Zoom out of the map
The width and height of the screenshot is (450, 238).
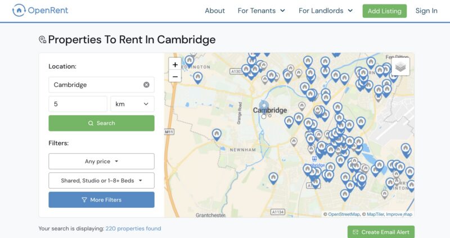pos(175,76)
